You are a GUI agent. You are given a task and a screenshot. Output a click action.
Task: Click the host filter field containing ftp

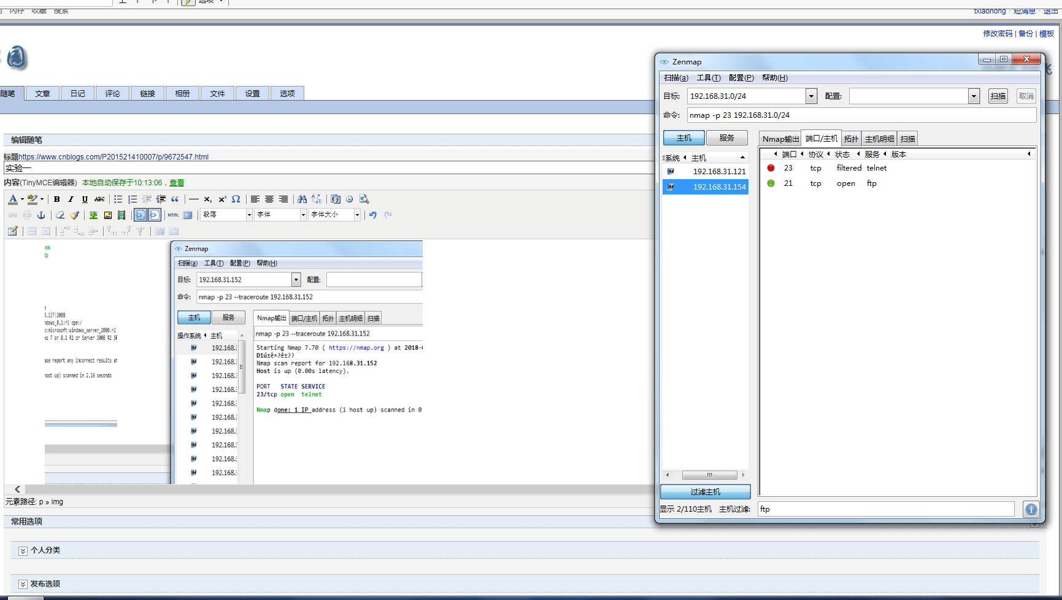[x=886, y=509]
